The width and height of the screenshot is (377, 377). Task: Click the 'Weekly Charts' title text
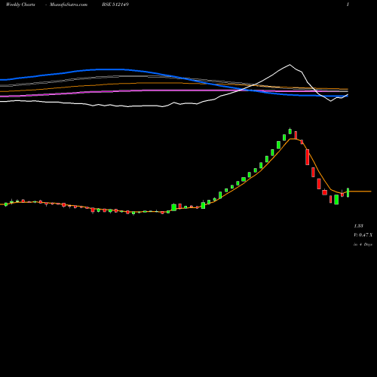click(x=20, y=5)
